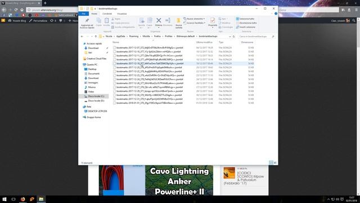Select Creative Cloud Files in sidebar
Screen dimensions: 360x203
94,59
